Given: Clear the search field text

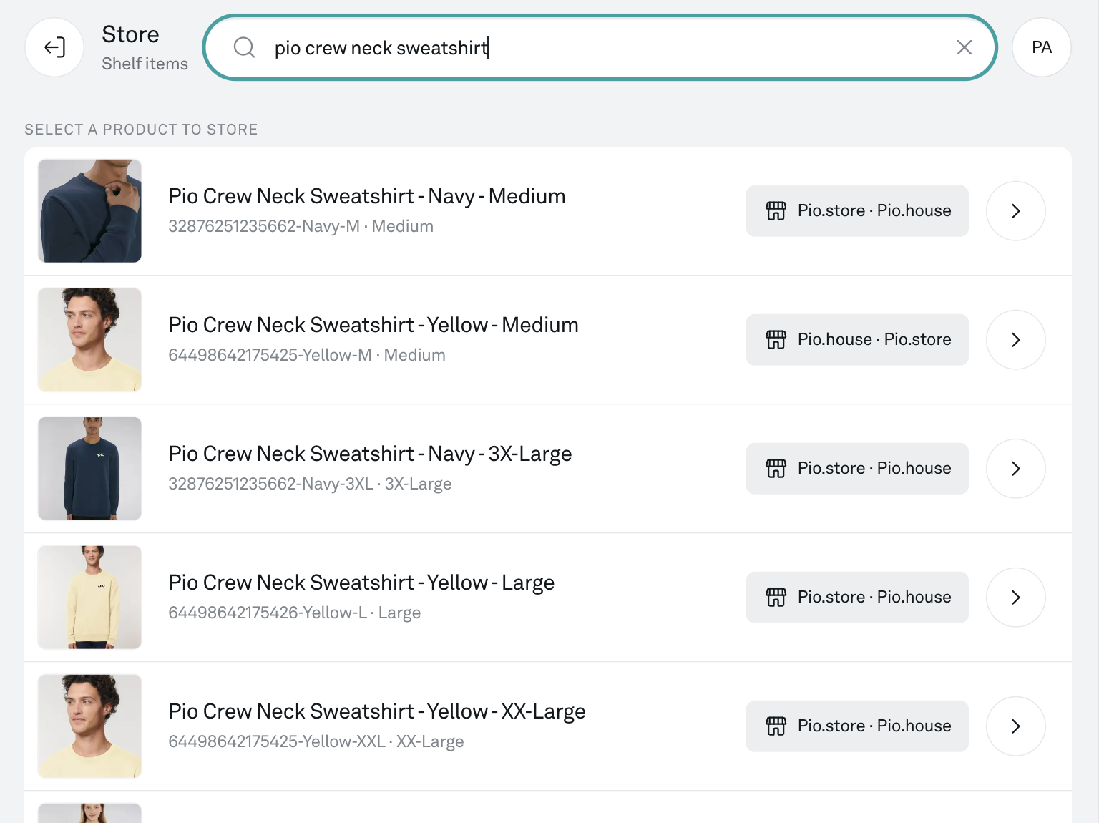Looking at the screenshot, I should click(964, 47).
